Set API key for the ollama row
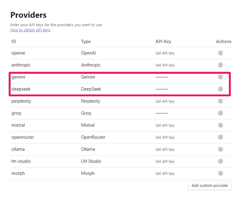The width and height of the screenshot is (244, 198). 165,150
